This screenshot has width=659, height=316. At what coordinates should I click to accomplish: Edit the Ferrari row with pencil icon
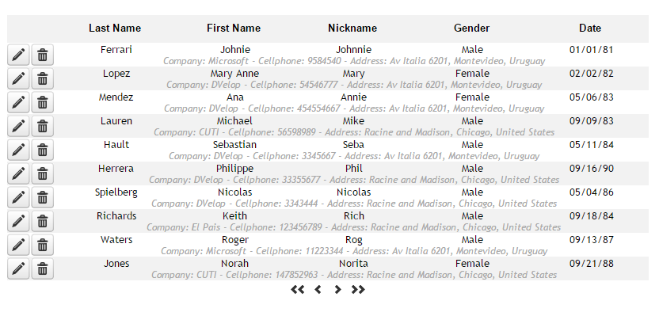point(18,55)
